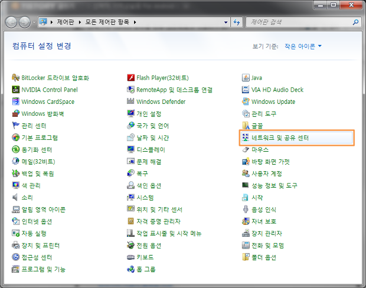Click the 백업 및 복원 icon
The image size is (366, 288).
tap(15, 174)
